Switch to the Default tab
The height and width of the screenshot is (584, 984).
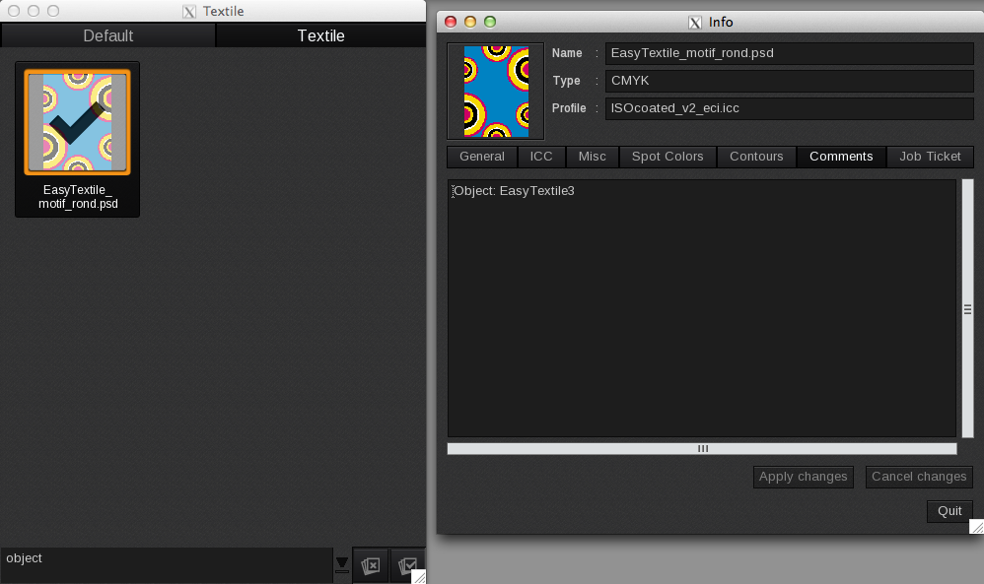click(x=108, y=35)
